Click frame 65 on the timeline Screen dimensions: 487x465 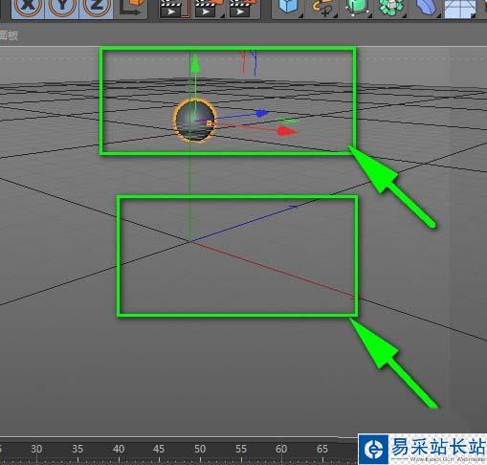(322, 449)
